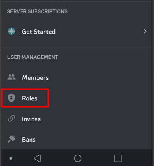Click the Bans hammer icon
The height and width of the screenshot is (166, 154).
(12, 139)
